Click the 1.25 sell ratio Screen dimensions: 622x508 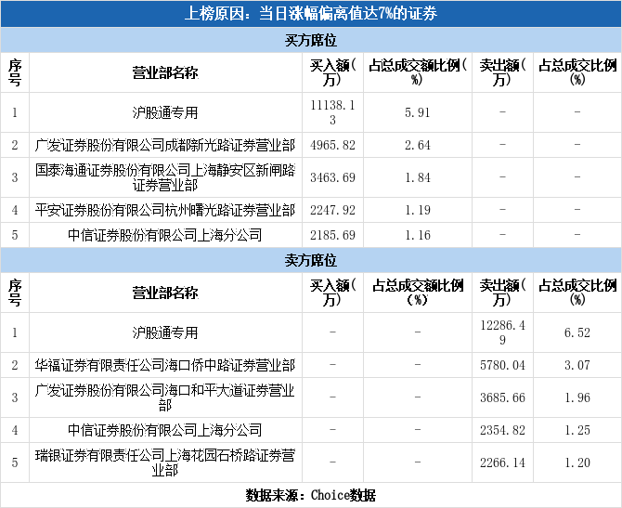577,430
